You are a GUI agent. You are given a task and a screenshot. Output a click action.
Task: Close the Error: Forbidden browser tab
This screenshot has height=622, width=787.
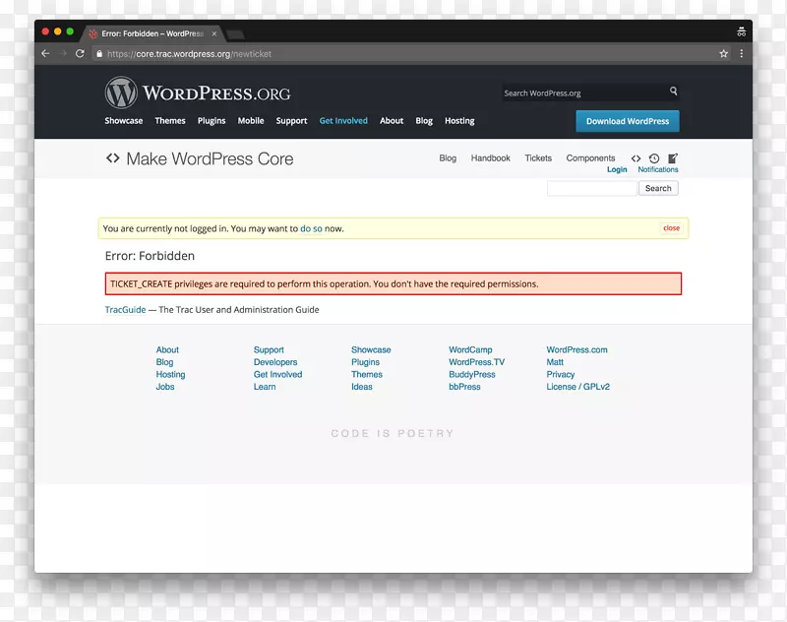(214, 33)
